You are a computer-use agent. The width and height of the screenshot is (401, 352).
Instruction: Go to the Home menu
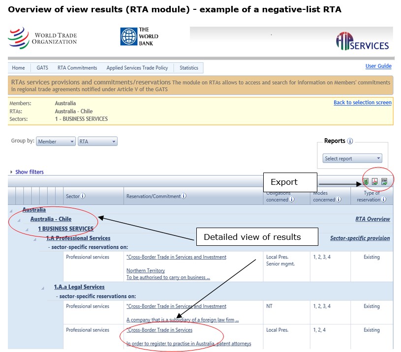coord(18,68)
